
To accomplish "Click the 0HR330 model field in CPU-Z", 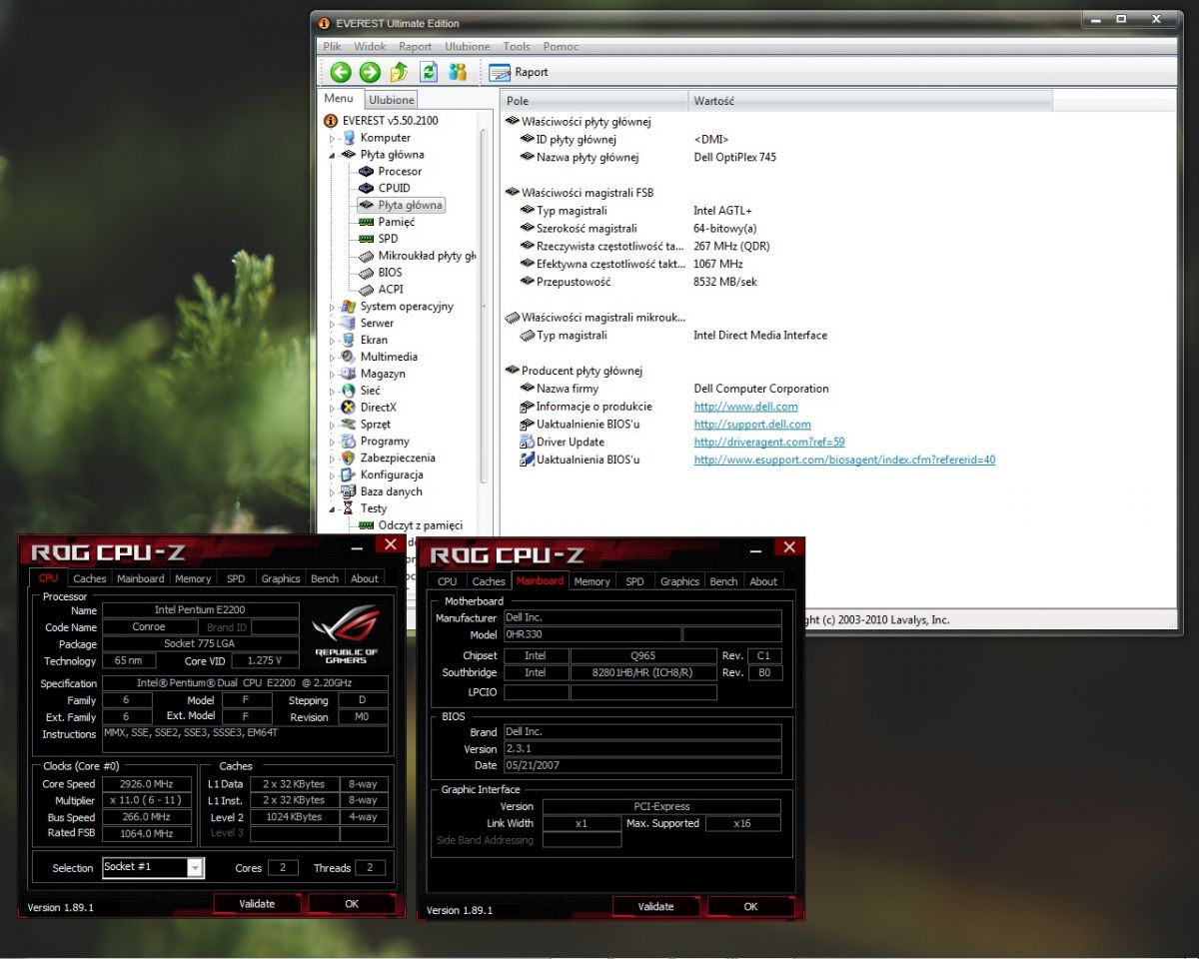I will click(591, 634).
